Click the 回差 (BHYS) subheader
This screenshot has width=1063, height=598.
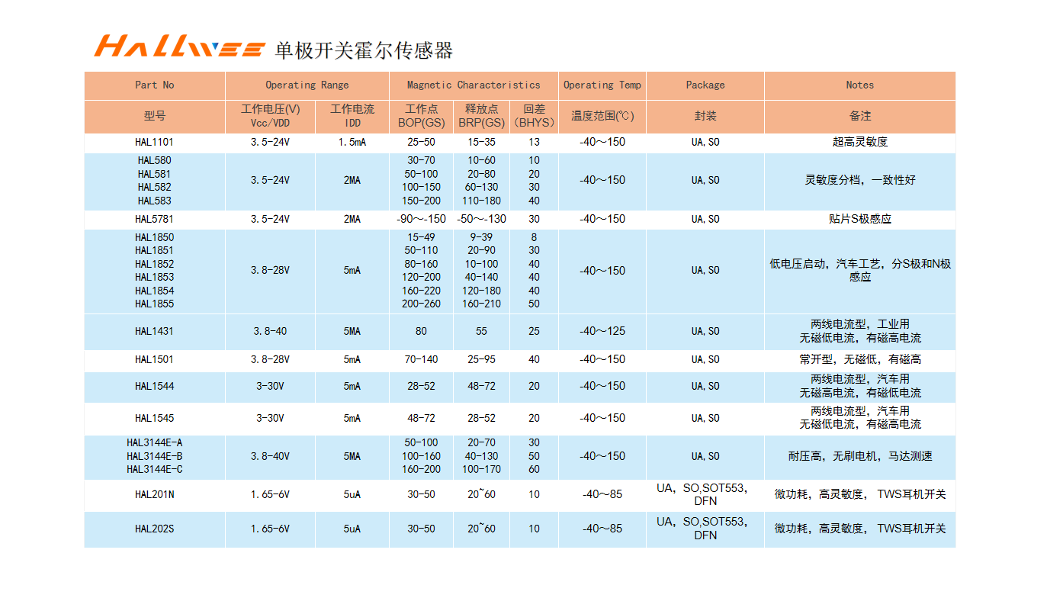pyautogui.click(x=534, y=117)
